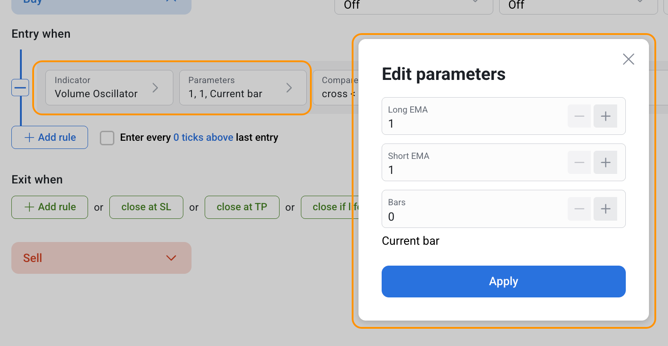Close the Edit parameters dialog
The image size is (668, 346).
click(628, 59)
